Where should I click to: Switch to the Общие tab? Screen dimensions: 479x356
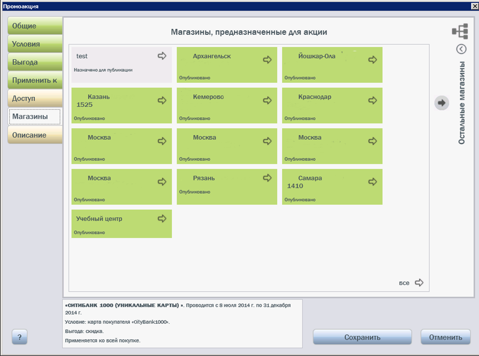35,26
